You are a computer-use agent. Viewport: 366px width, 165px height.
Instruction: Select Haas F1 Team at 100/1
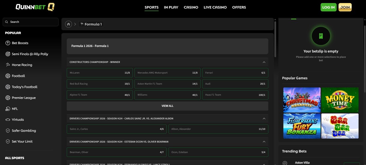235,95
